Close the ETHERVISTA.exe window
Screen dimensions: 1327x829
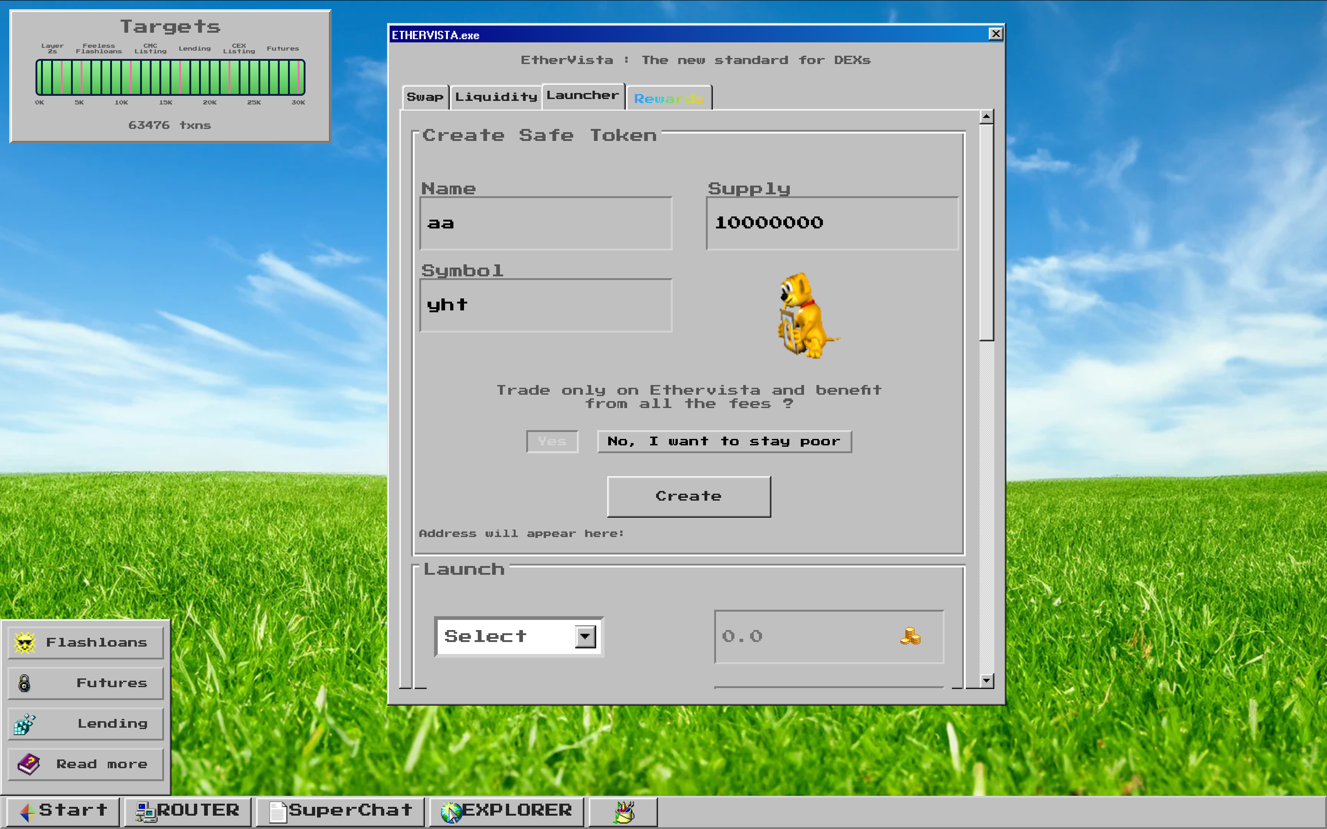pyautogui.click(x=996, y=34)
